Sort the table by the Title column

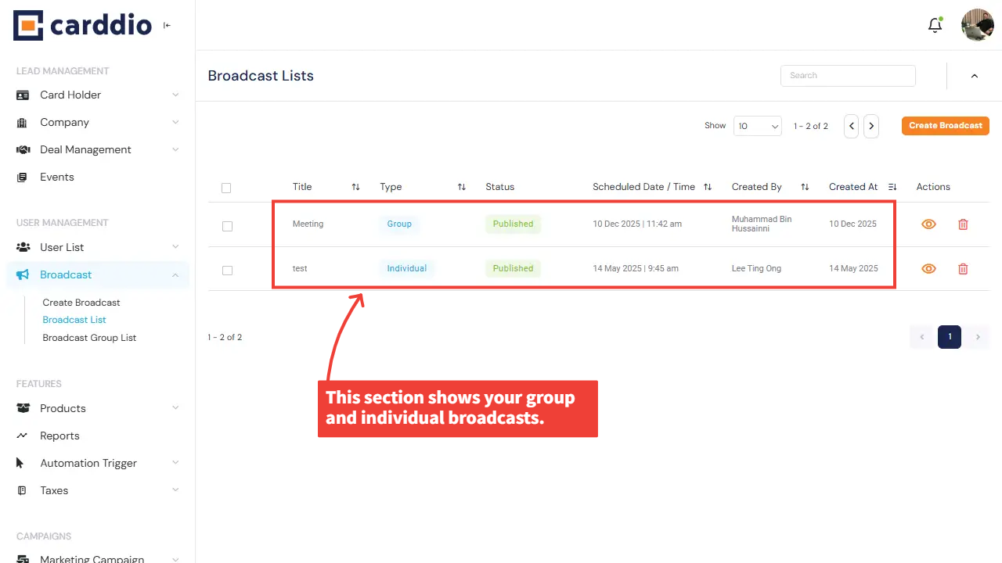355,187
